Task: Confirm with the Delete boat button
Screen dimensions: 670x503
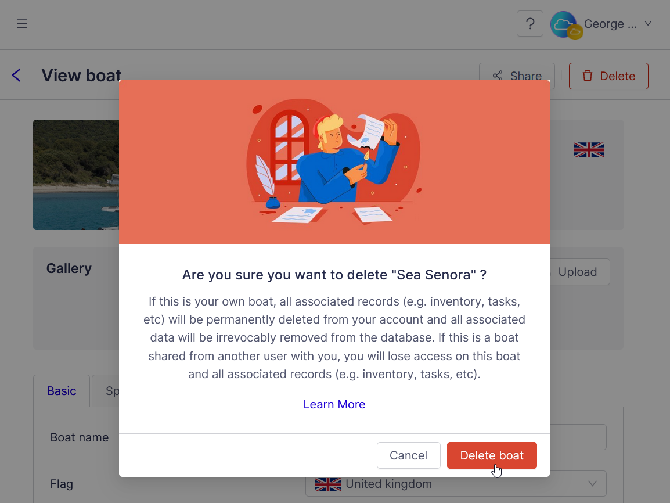Action: pos(492,455)
